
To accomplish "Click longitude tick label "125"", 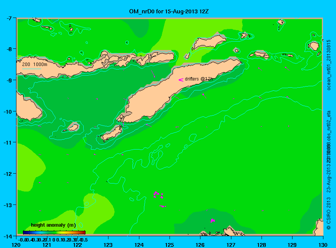I will [x=170, y=245].
